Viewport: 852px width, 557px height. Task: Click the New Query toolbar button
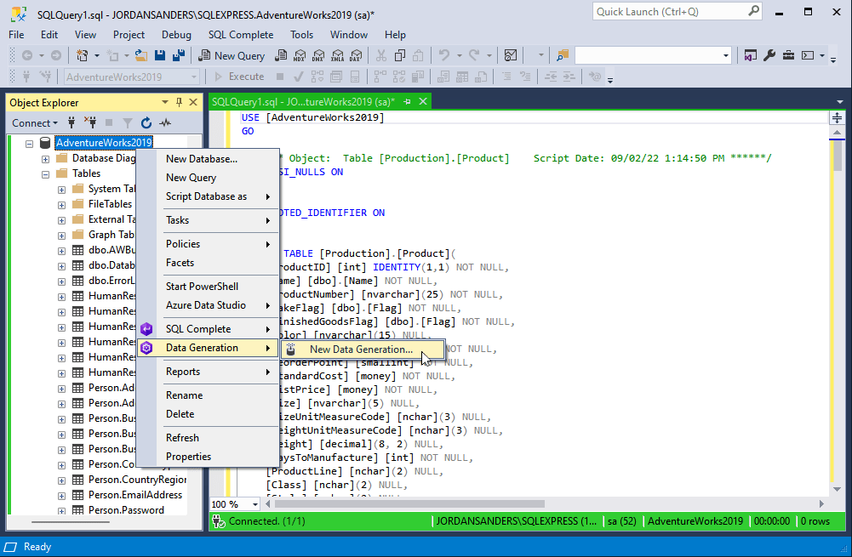point(232,55)
